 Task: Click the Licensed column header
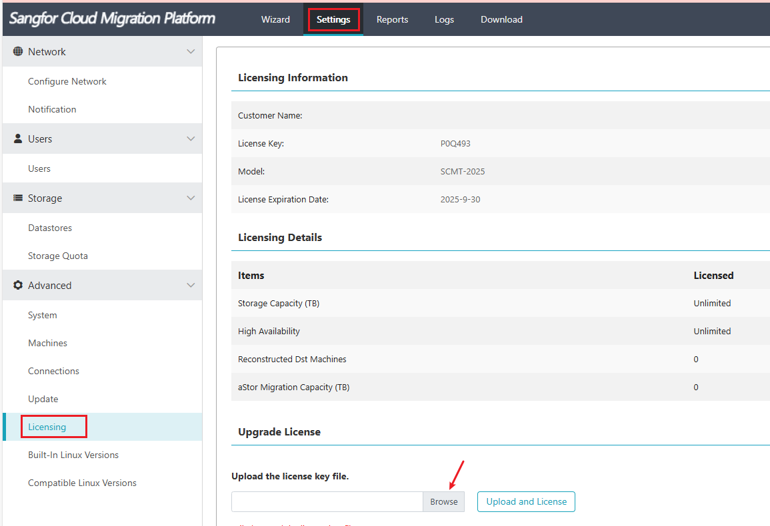713,276
